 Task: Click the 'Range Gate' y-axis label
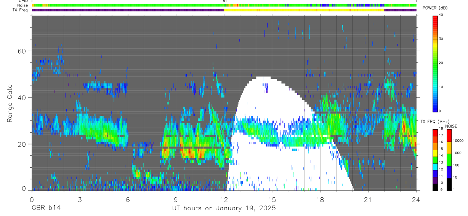tap(10, 103)
